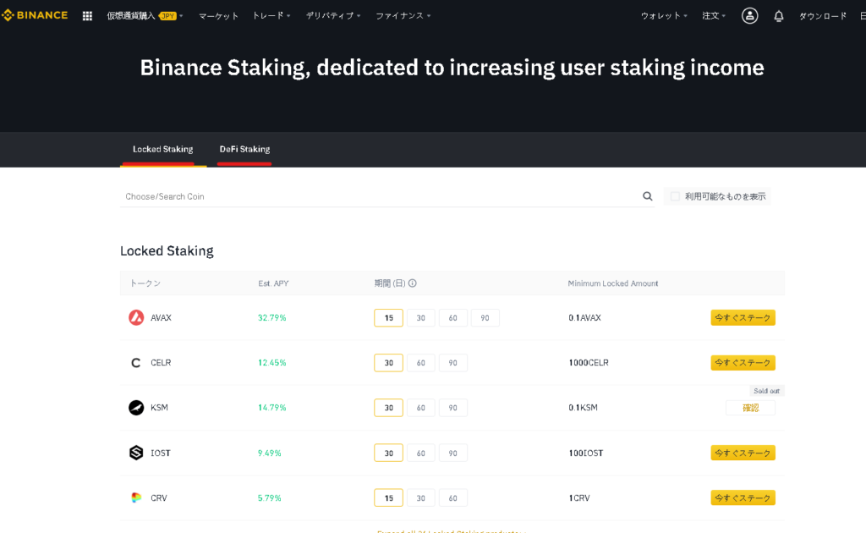Click the 12.45% APY value for CELR
The image size is (866, 533).
point(271,363)
